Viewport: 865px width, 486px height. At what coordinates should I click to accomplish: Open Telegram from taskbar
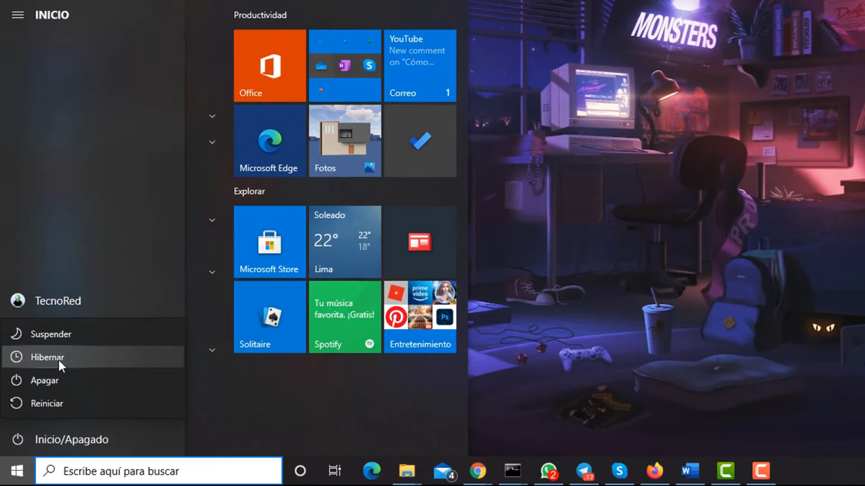click(x=585, y=471)
